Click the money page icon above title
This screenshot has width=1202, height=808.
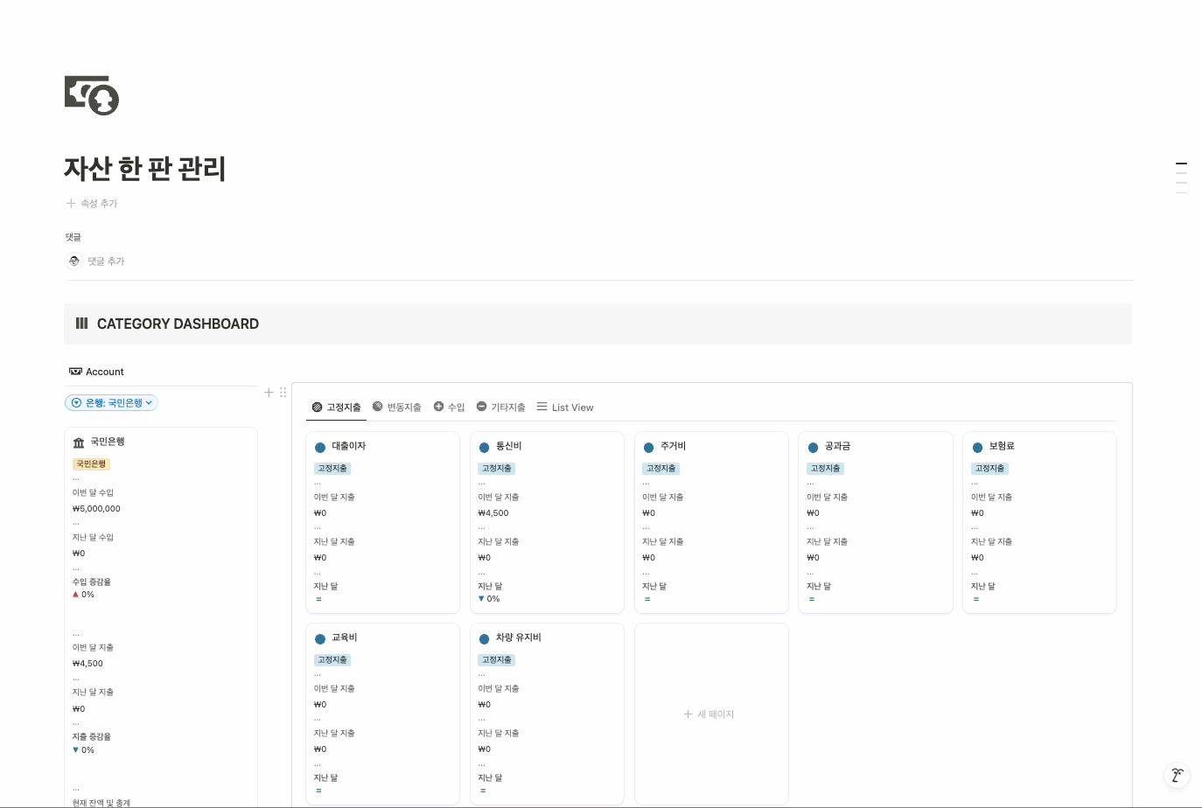coord(92,95)
